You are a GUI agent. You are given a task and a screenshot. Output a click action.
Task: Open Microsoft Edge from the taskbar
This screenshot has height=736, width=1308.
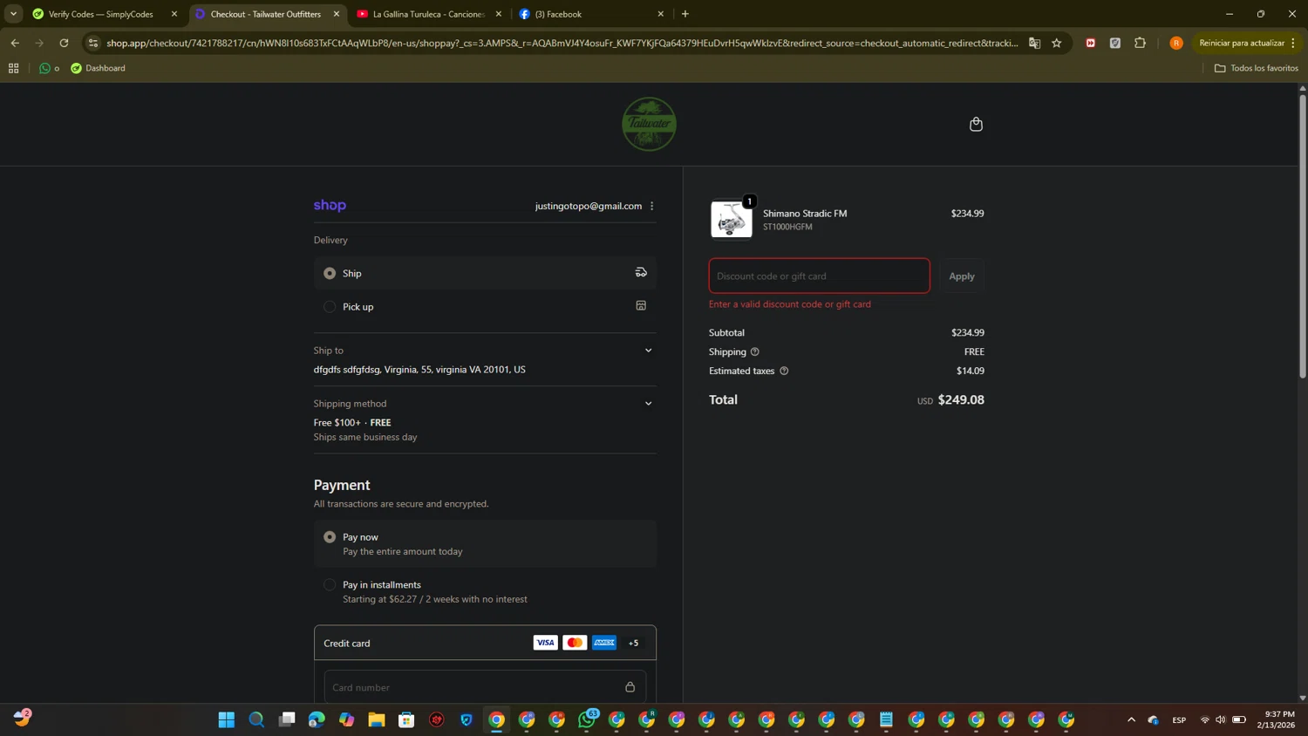pos(317,719)
